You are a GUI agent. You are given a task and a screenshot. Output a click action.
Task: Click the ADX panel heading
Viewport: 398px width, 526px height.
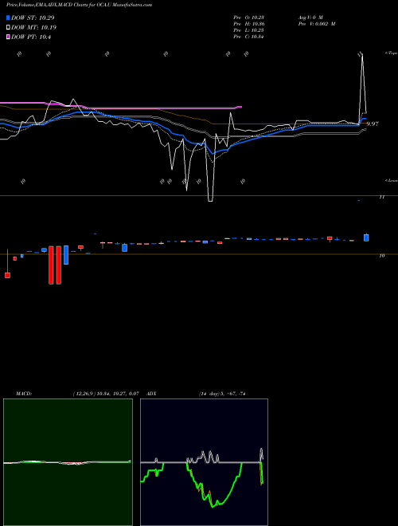point(152,394)
